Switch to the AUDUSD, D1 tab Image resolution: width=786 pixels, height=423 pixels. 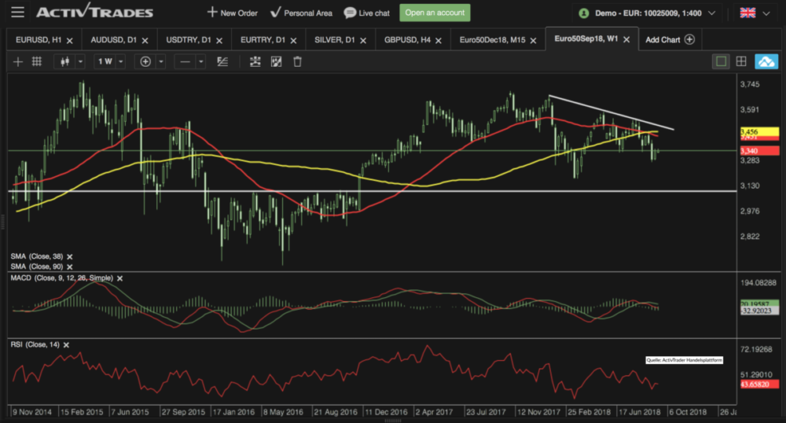coord(114,39)
